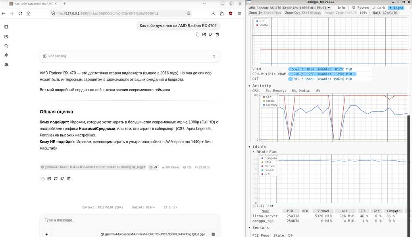Viewport: 412px width, 237px height.
Task: Click Zoom Out in amdgpu_top
Action: (x=303, y=13)
